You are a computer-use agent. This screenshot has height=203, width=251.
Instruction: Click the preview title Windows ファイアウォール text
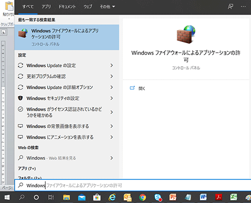click(186, 56)
